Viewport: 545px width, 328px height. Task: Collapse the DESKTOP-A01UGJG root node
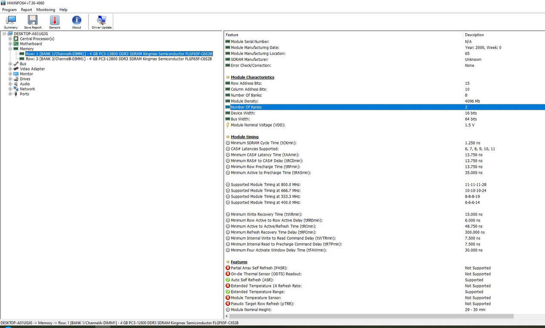(x=4, y=34)
